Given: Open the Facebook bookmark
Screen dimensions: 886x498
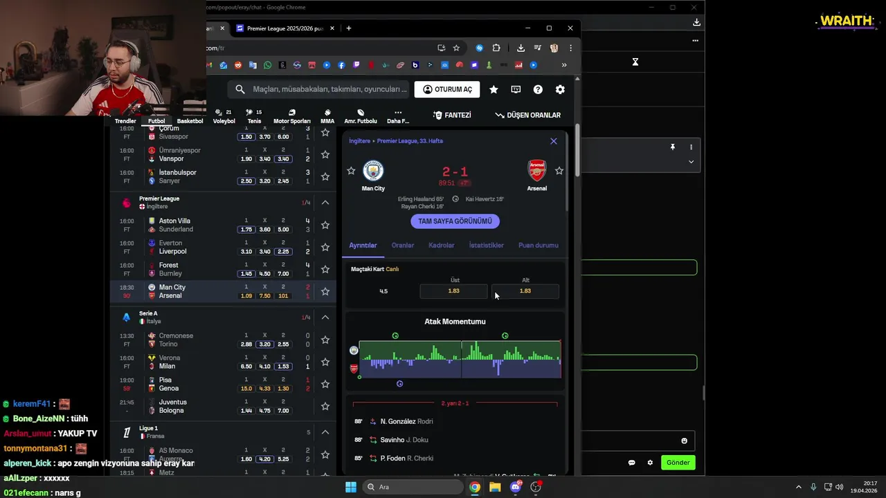Looking at the screenshot, I should pos(341,65).
